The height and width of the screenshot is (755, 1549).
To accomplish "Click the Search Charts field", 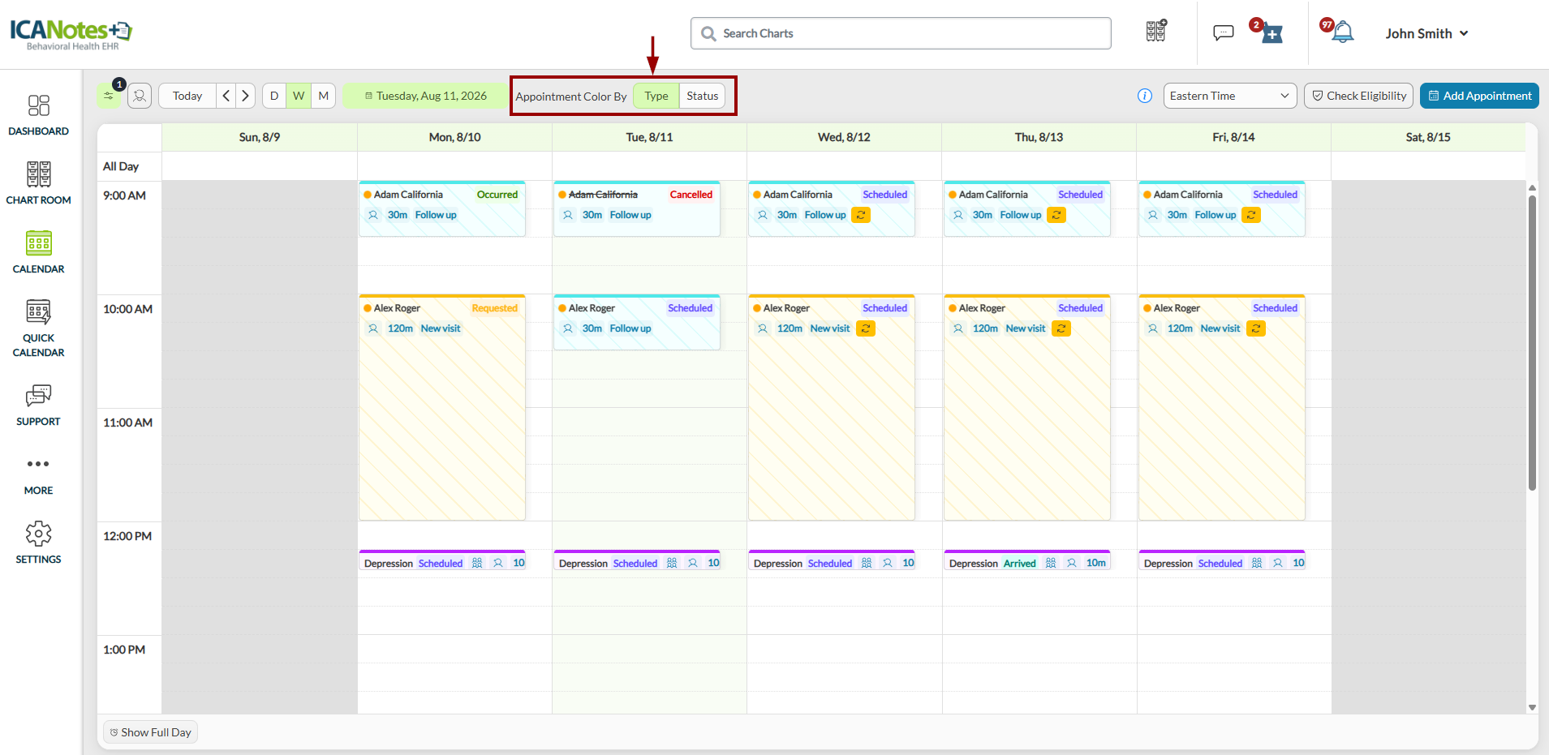I will point(901,33).
